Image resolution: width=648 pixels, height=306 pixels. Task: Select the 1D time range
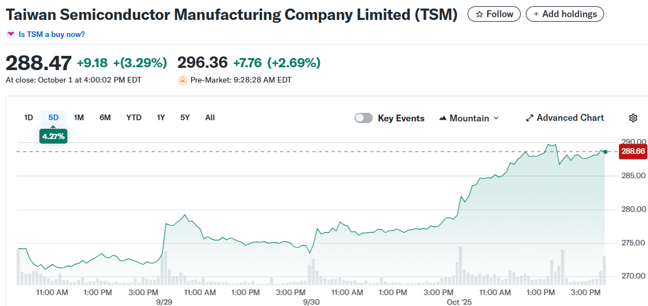click(29, 117)
